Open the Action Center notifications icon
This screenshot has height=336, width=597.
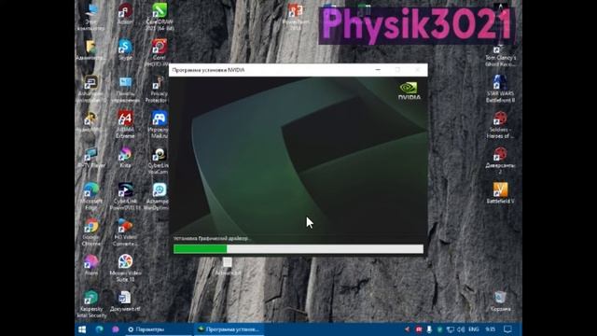click(x=507, y=329)
